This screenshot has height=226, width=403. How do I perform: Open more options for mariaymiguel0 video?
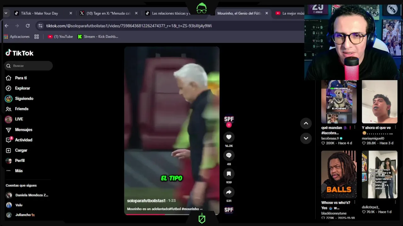tap(396, 128)
